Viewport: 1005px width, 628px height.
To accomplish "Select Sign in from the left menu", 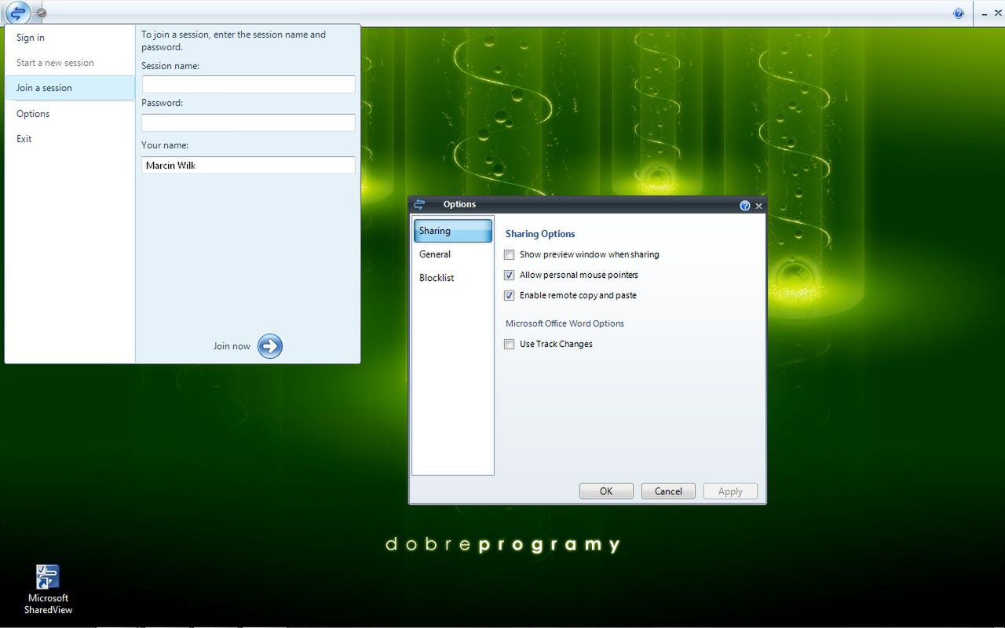I will point(31,37).
